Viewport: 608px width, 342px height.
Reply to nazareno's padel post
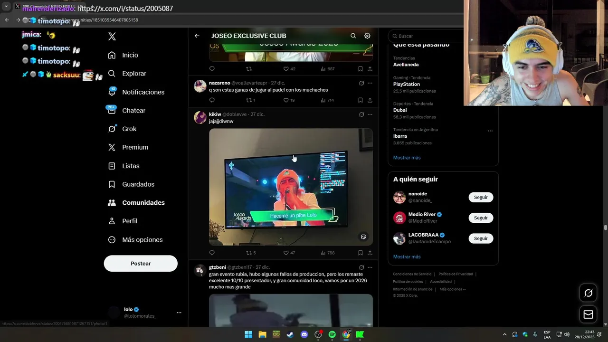click(x=212, y=100)
